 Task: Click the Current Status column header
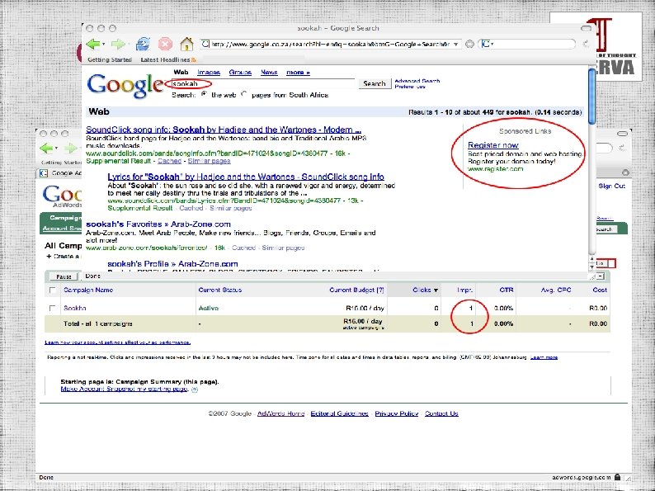pyautogui.click(x=219, y=290)
